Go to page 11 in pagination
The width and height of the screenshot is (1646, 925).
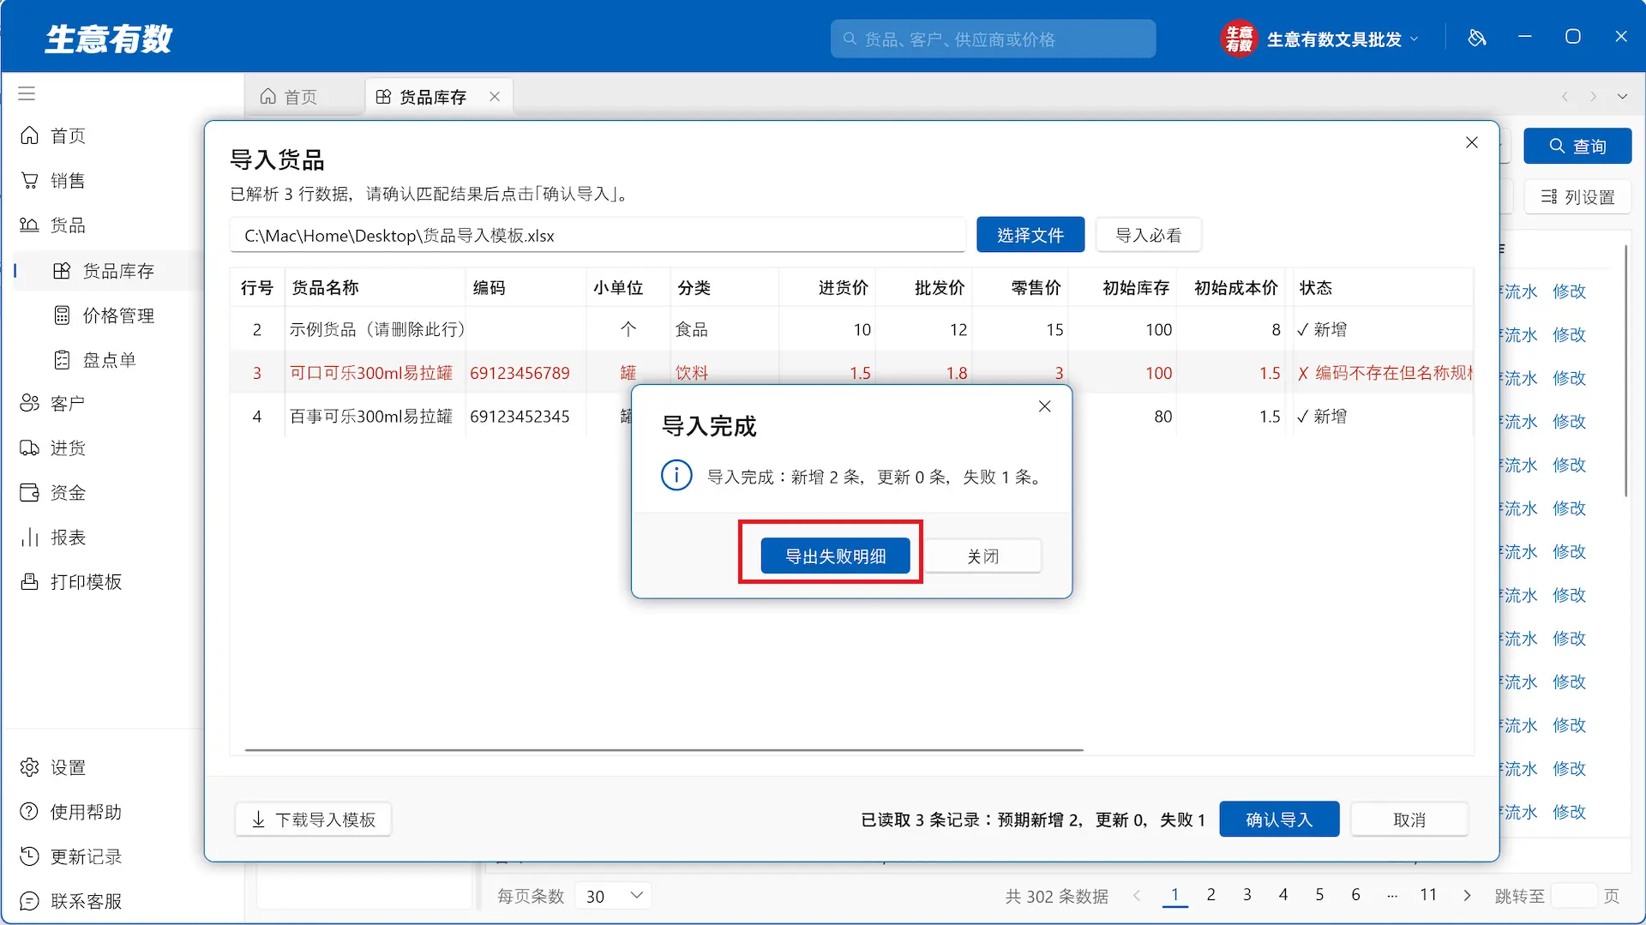(x=1427, y=895)
